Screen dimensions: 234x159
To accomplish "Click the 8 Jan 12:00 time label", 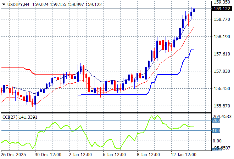I will pyautogui.click(x=147, y=155).
